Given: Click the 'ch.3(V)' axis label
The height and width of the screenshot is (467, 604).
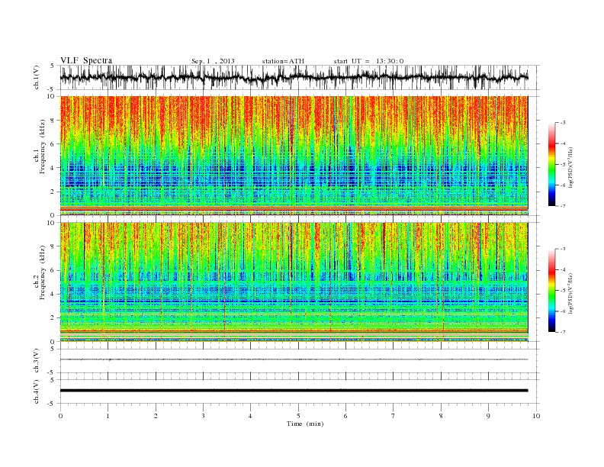Looking at the screenshot, I should coord(36,361).
